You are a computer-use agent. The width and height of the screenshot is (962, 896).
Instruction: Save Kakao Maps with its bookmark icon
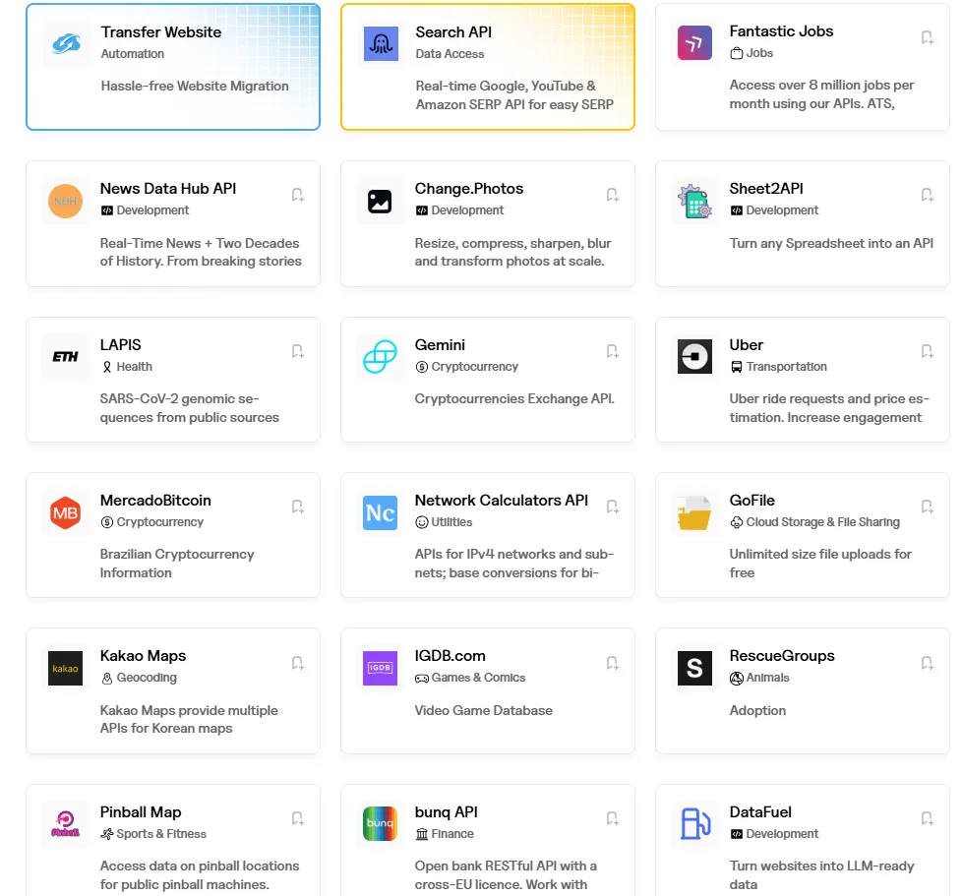click(298, 663)
